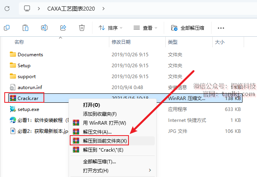Select the Documents folder icon
Viewport: 257px width, 177px height.
13,54
